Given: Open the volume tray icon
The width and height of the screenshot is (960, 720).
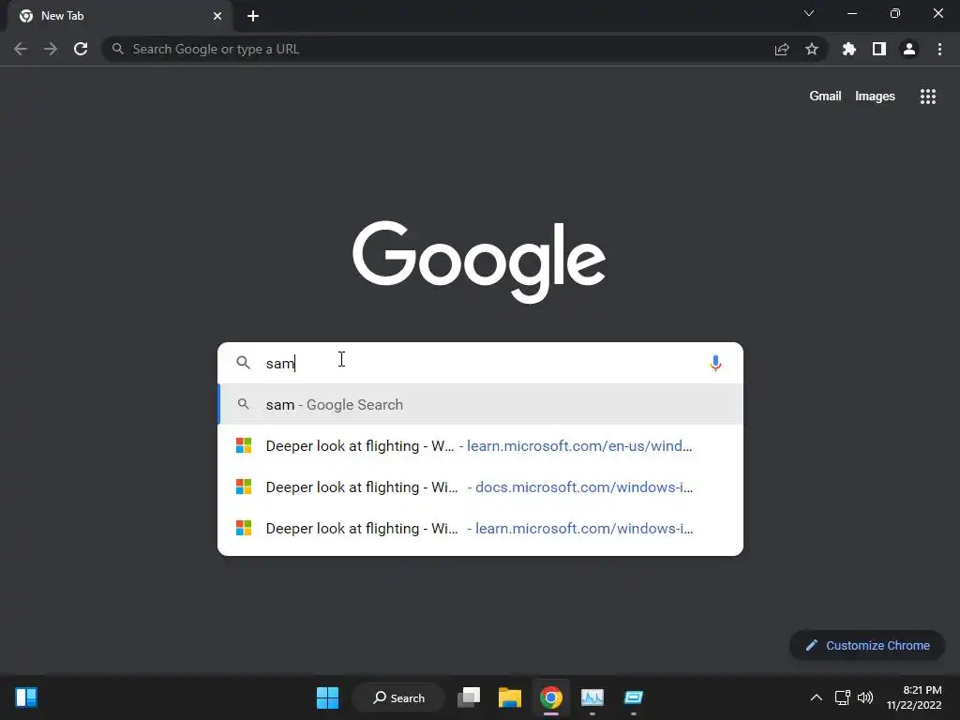Looking at the screenshot, I should [865, 697].
